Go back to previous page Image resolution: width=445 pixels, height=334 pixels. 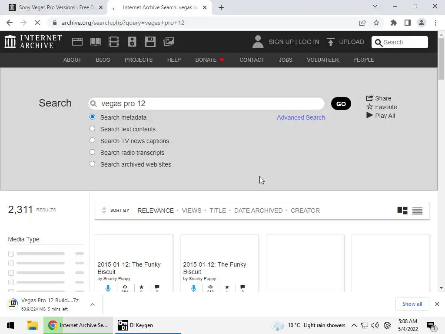(10, 23)
